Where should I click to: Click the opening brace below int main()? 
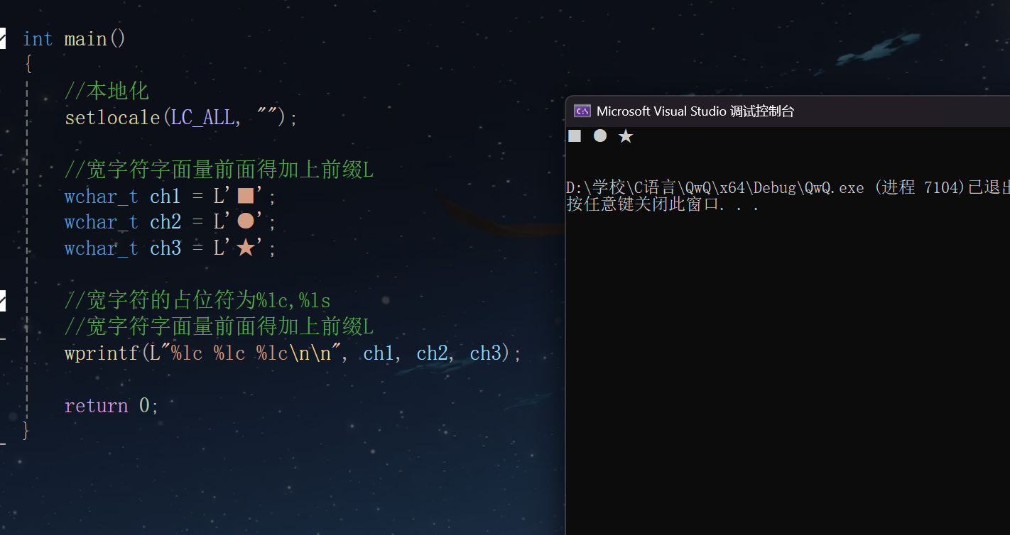[x=28, y=65]
